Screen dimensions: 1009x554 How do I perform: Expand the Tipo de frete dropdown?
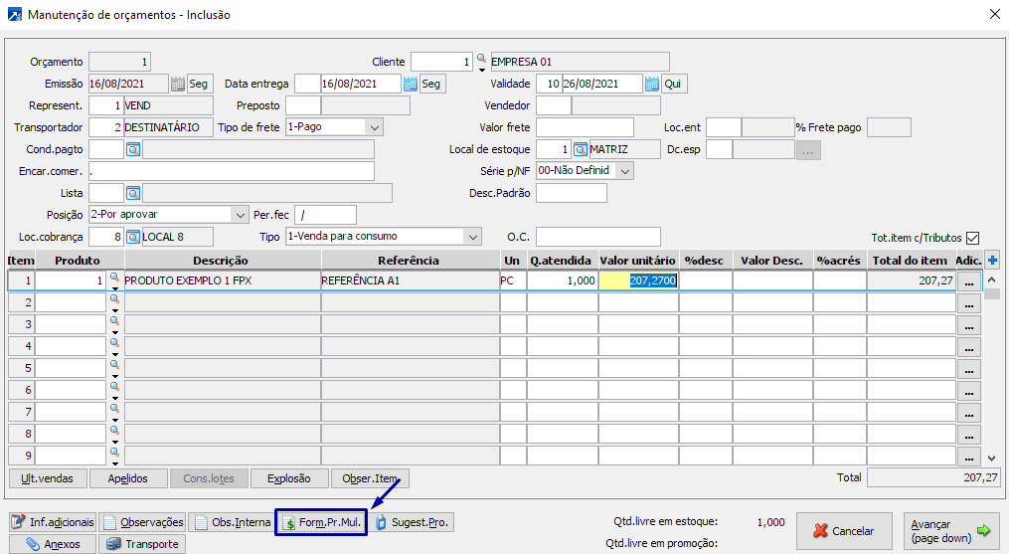pos(375,127)
